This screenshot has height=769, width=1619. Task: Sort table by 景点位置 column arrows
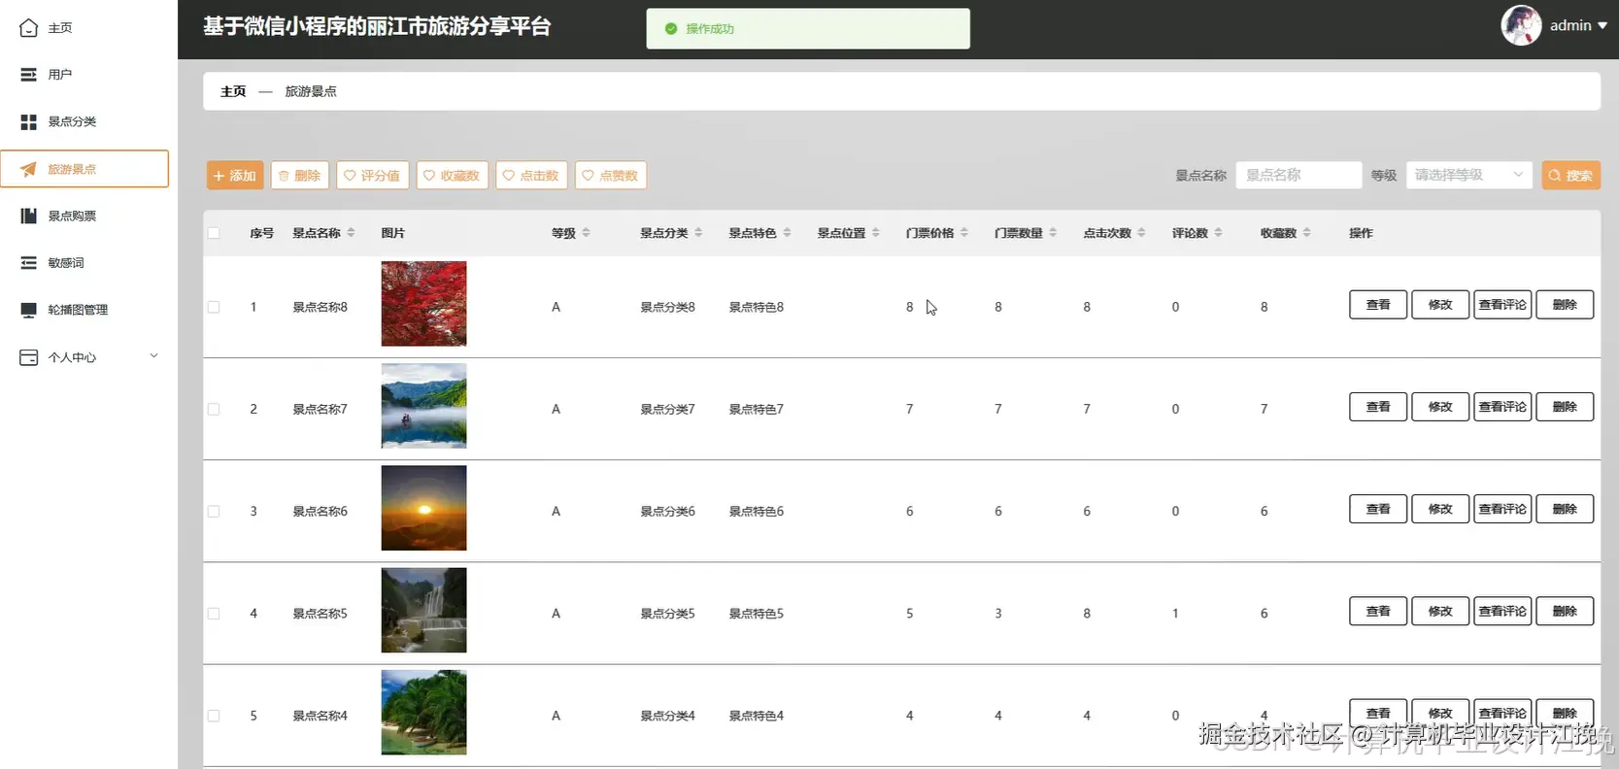875,233
